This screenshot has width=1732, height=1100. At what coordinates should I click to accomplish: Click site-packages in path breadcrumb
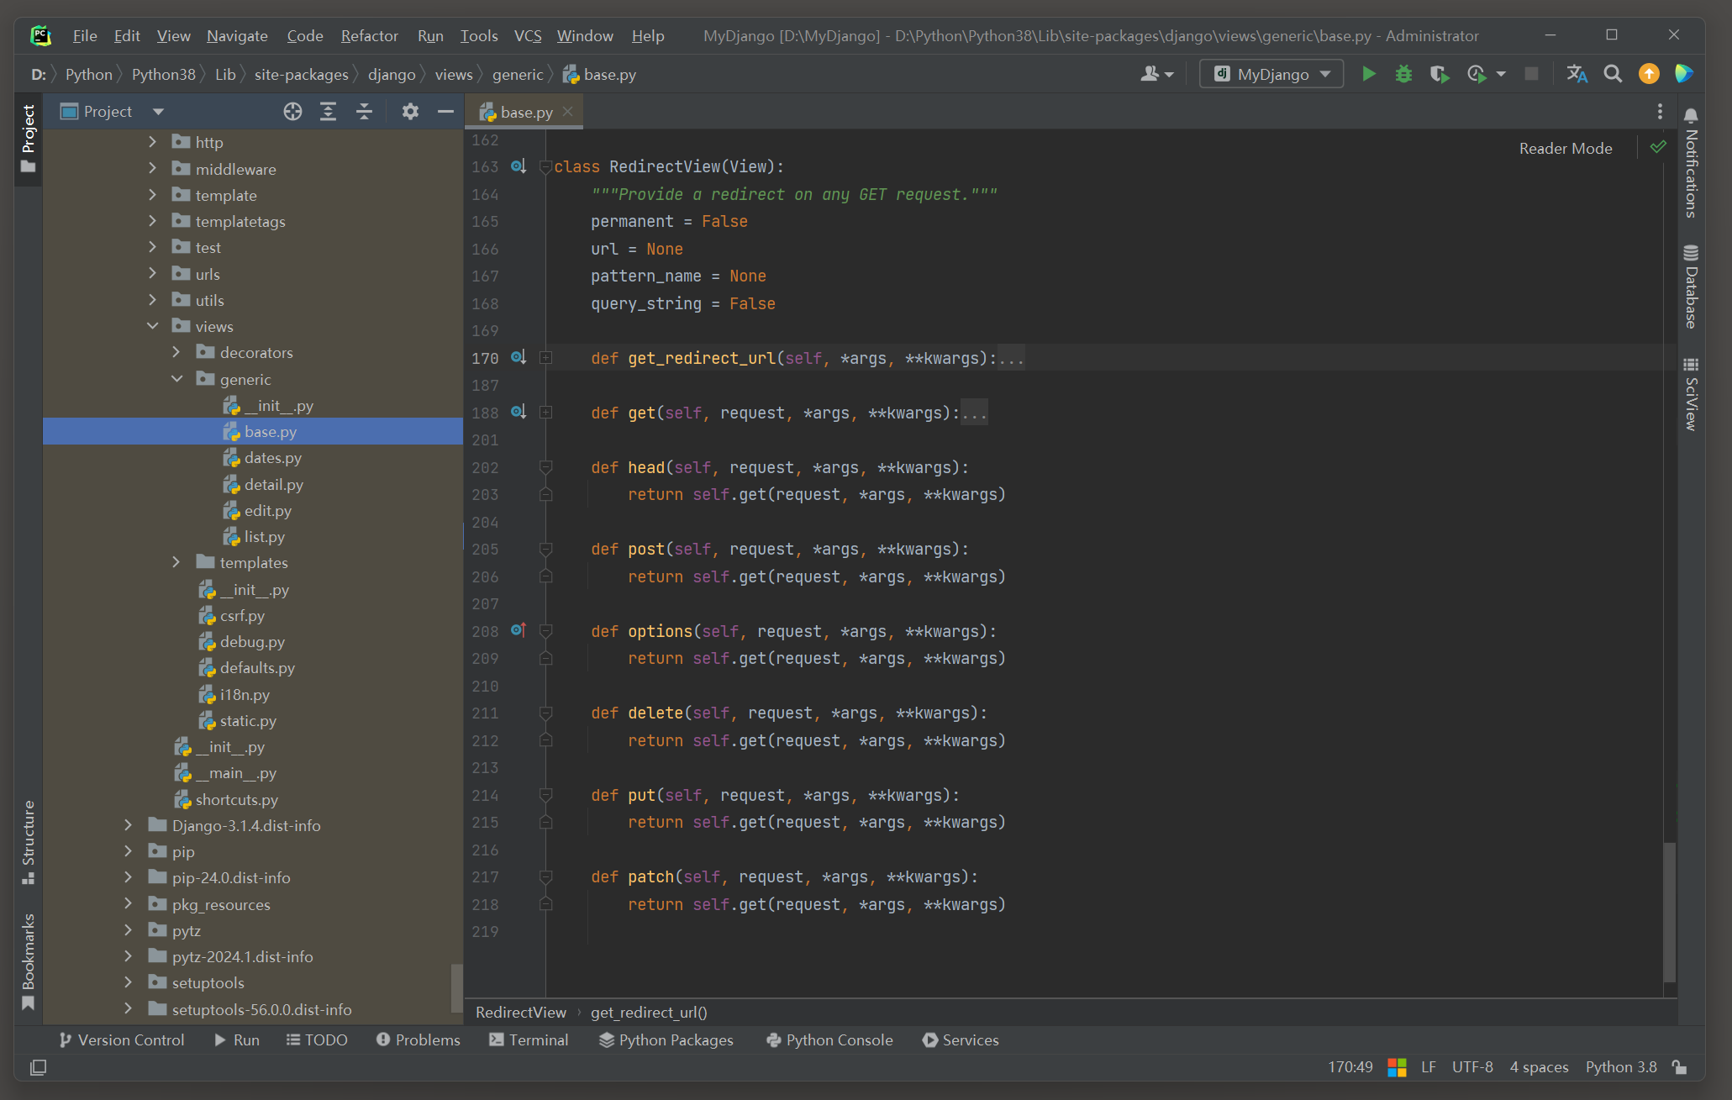point(301,74)
